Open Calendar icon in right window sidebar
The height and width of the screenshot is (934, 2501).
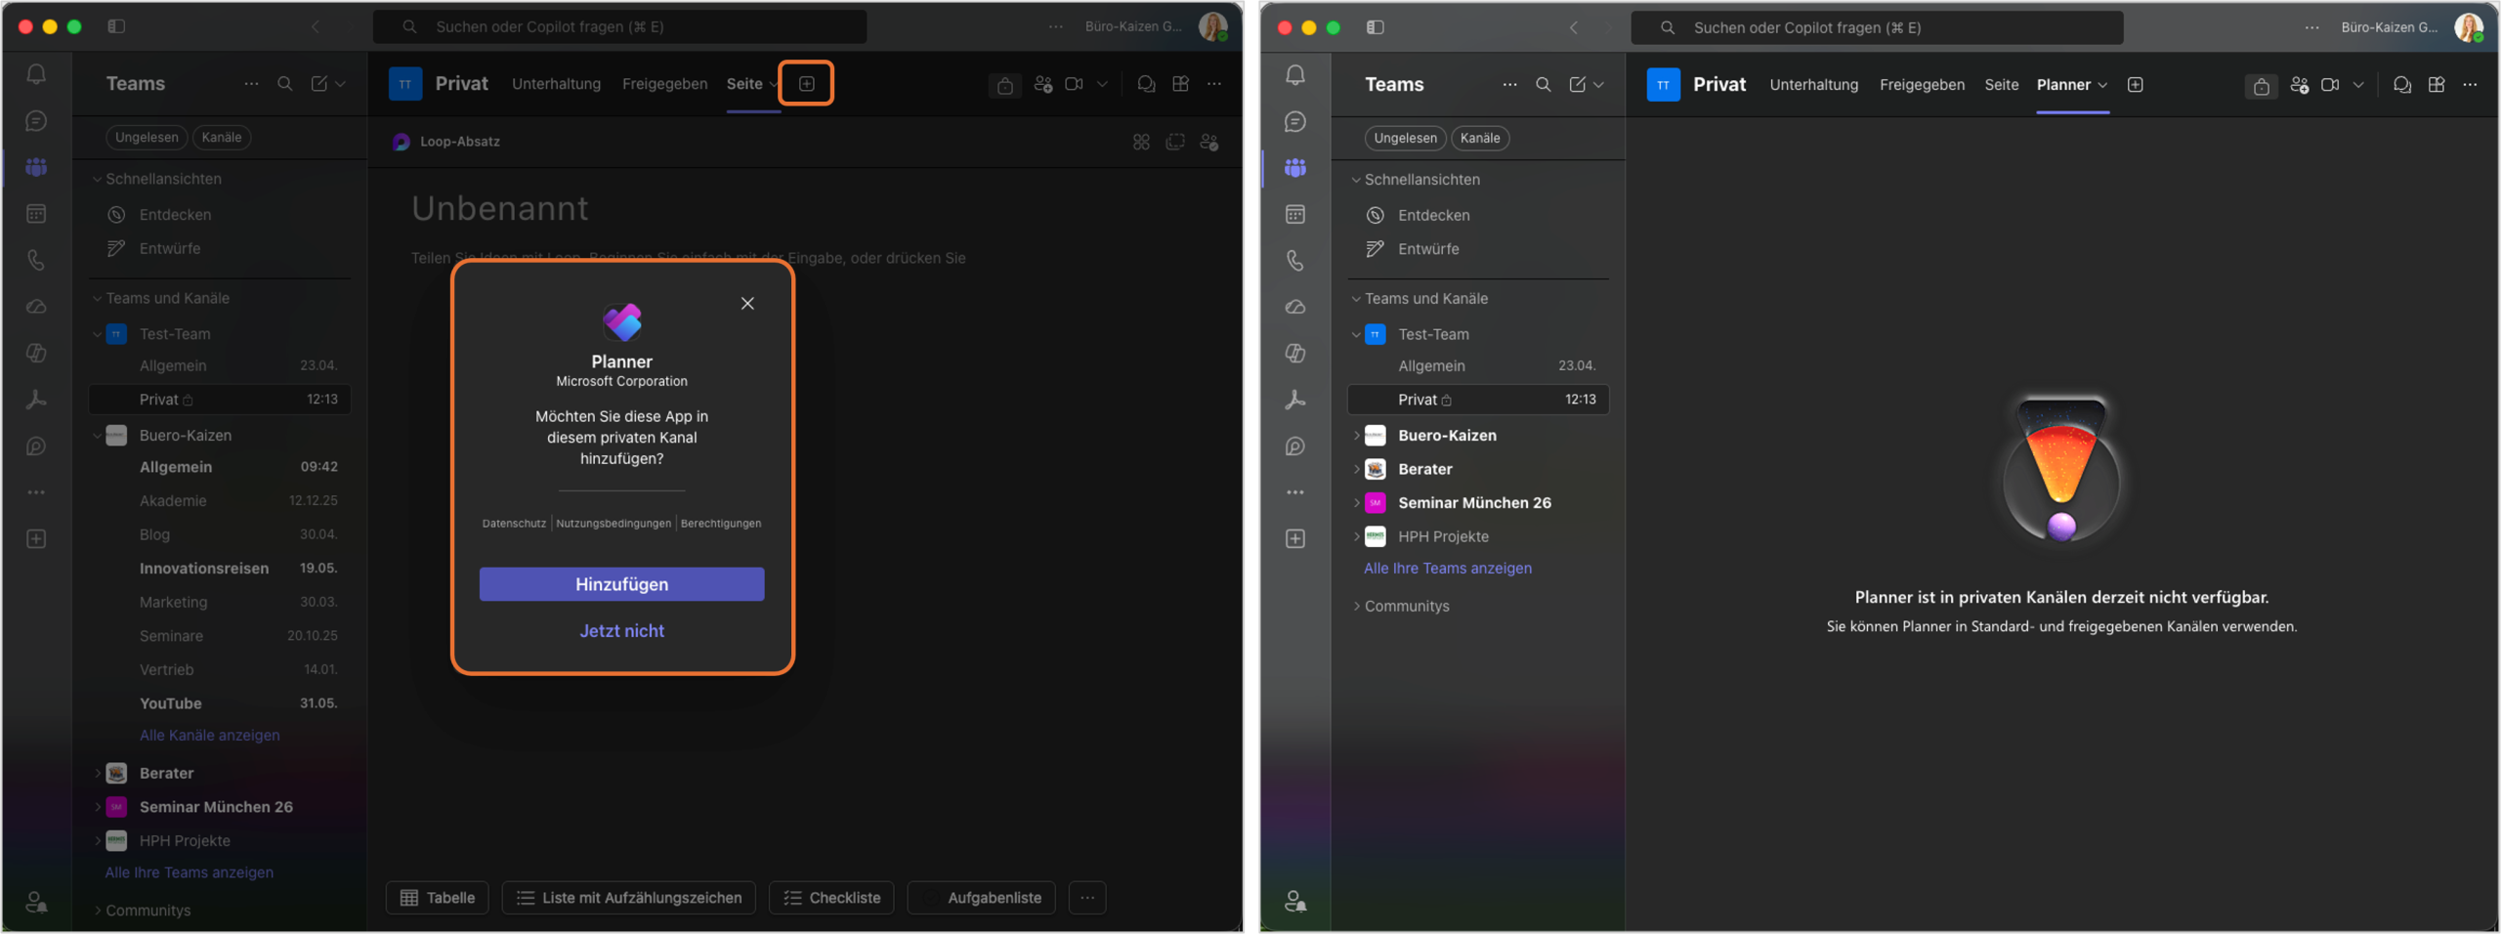1295,214
